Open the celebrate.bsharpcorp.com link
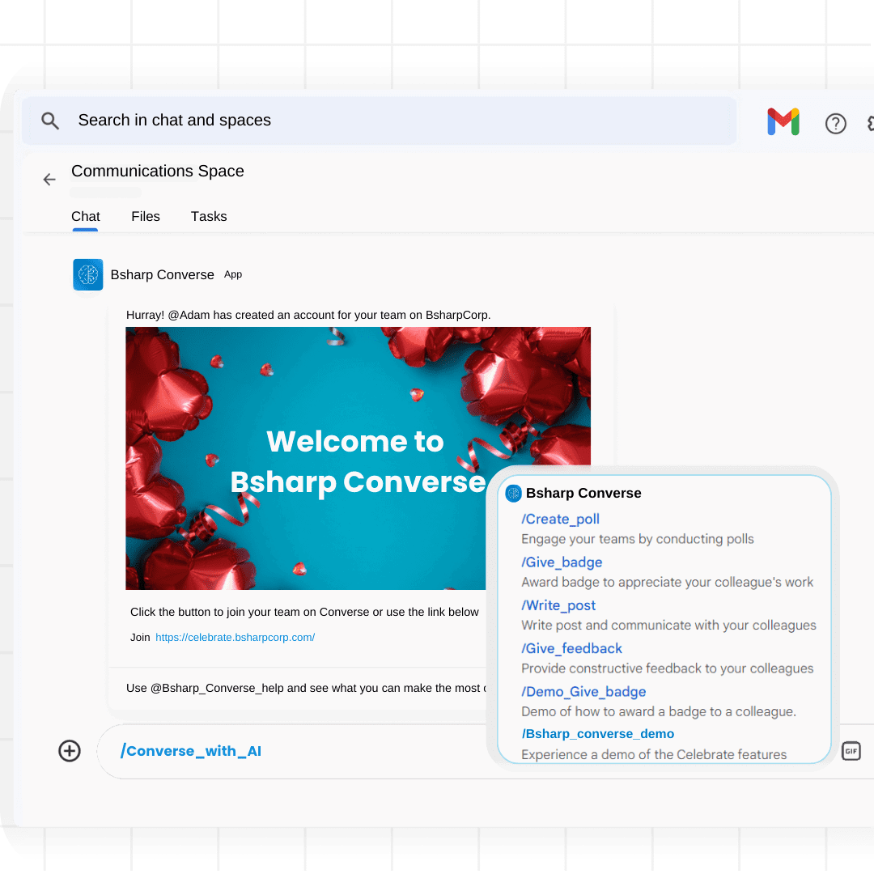874x874 pixels. point(235,637)
